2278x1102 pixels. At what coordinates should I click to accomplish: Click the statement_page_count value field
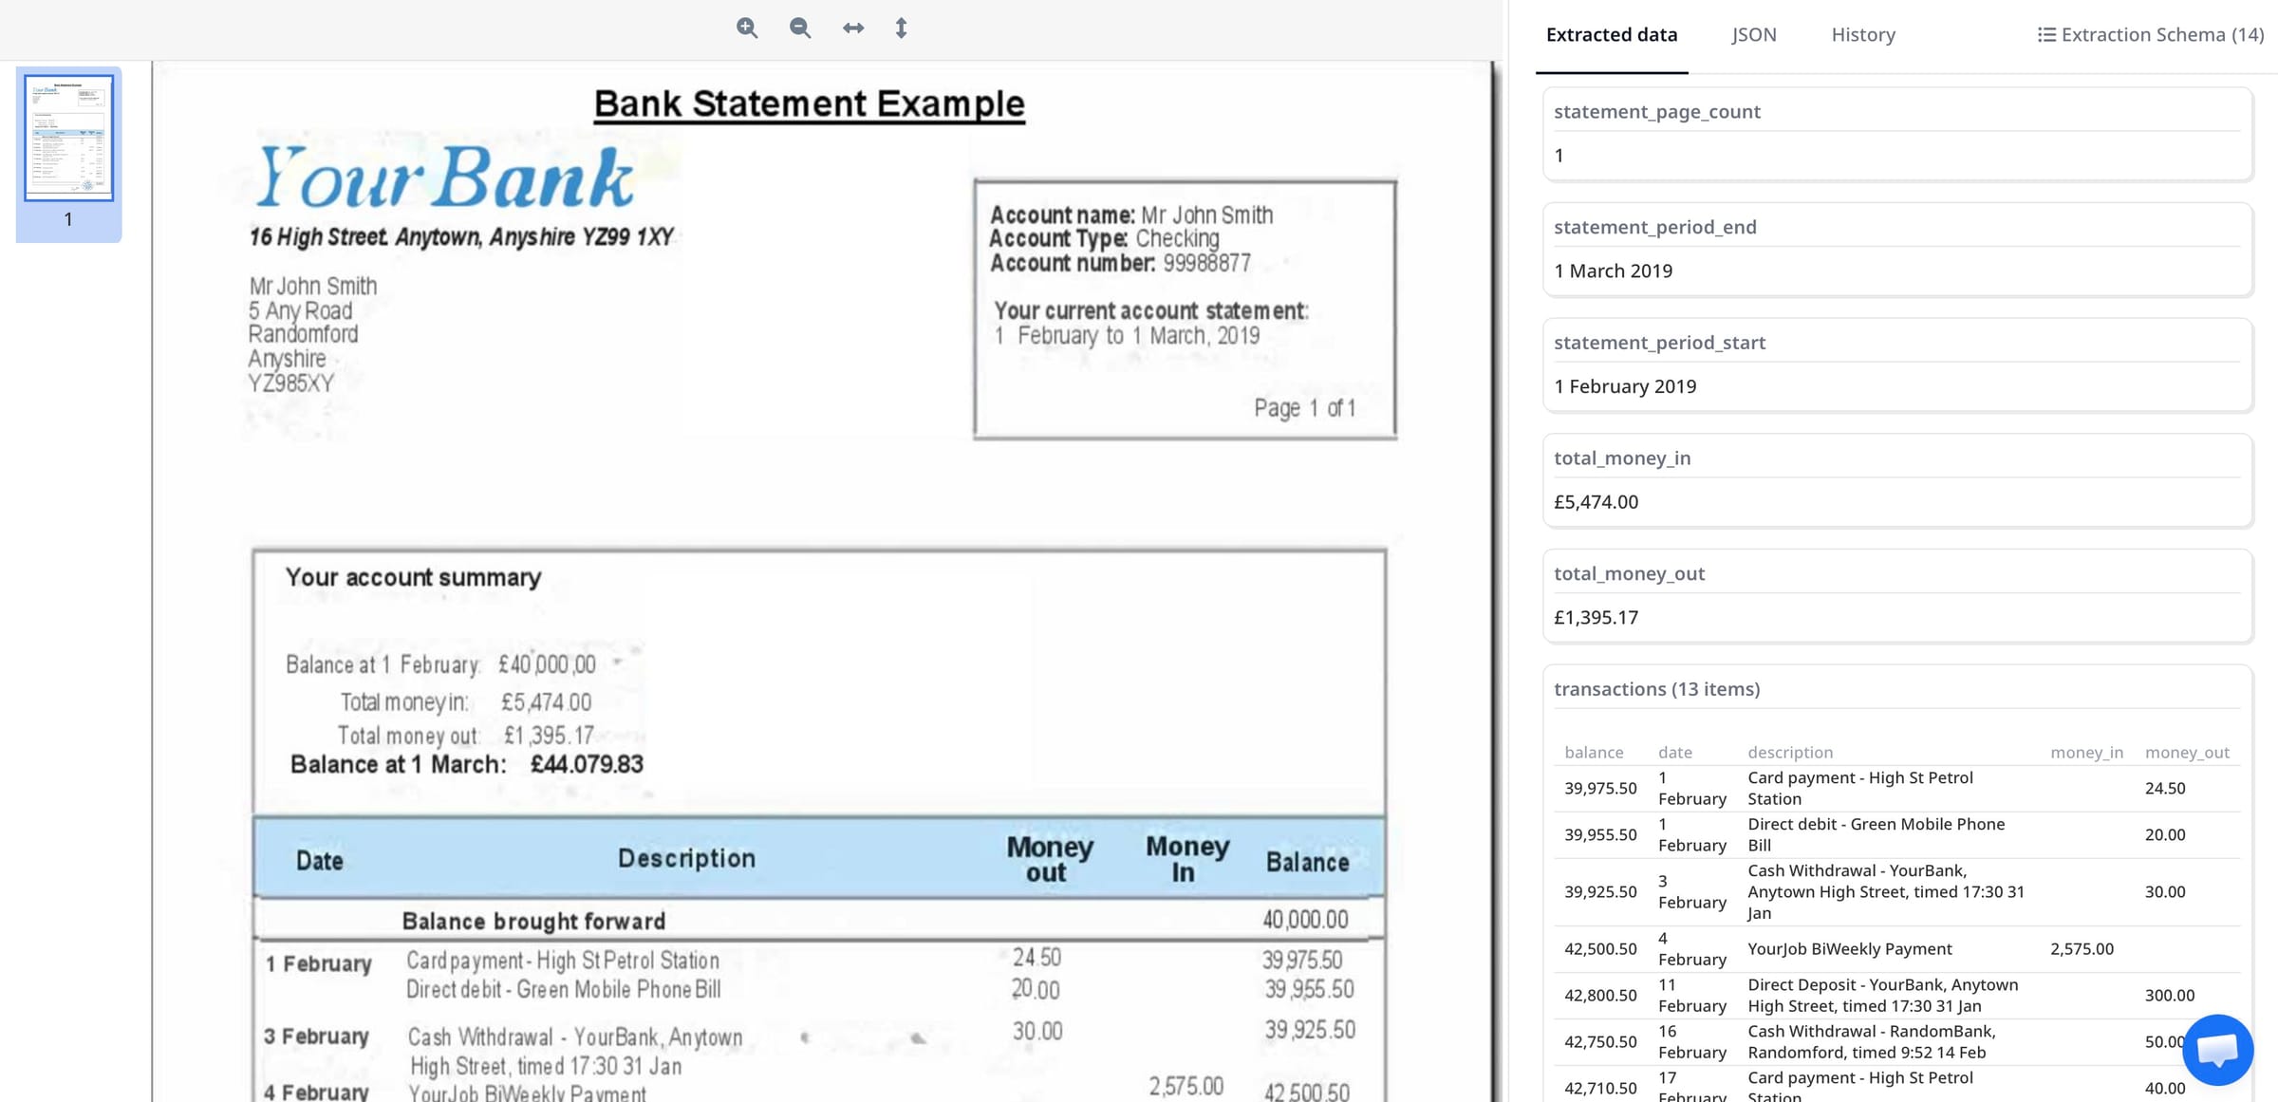point(1897,156)
